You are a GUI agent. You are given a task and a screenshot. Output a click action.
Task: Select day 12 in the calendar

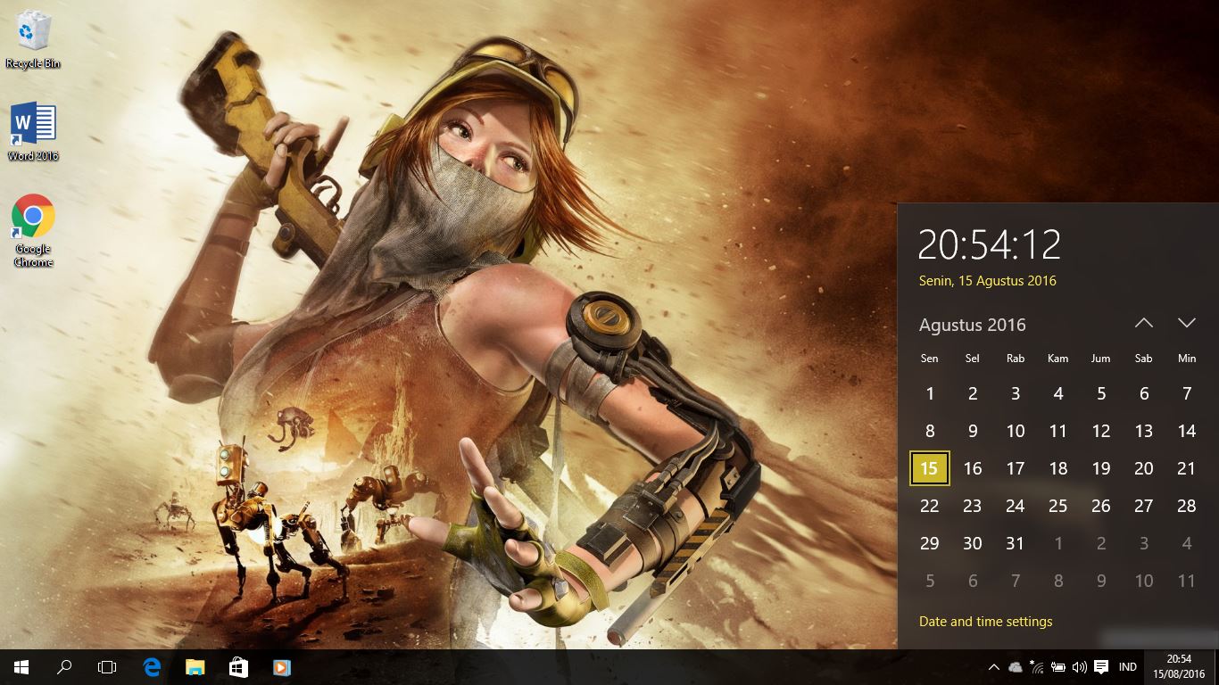pyautogui.click(x=1100, y=431)
